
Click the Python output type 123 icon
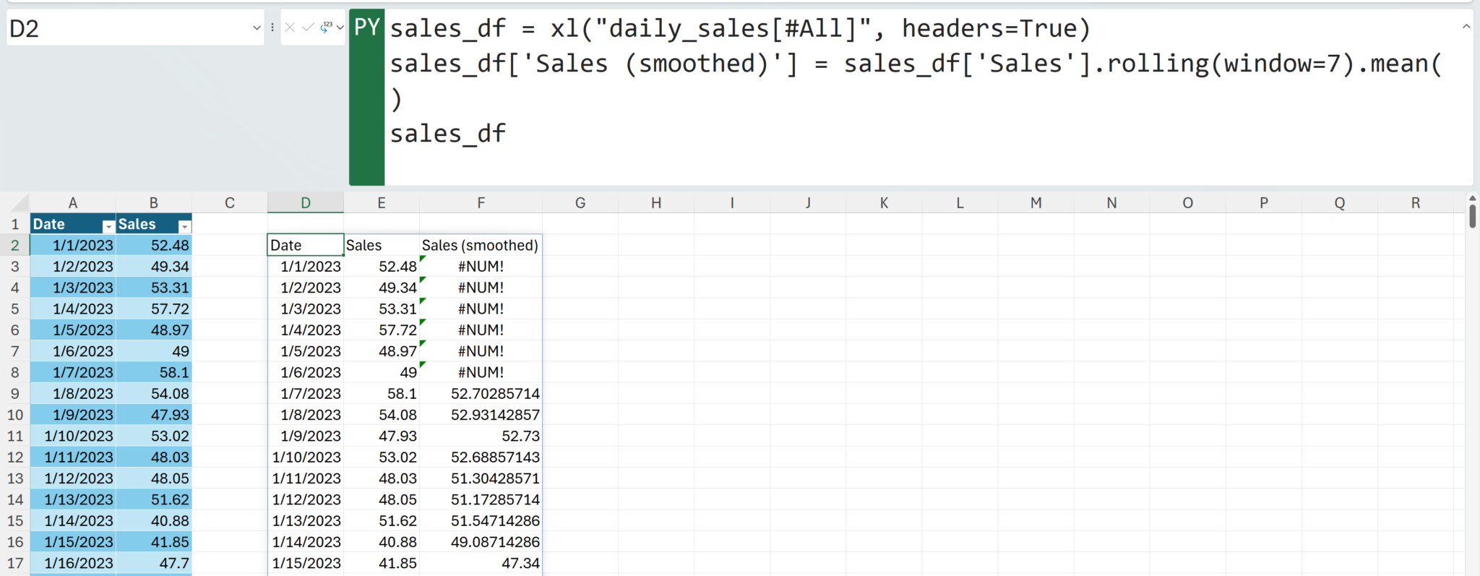327,27
